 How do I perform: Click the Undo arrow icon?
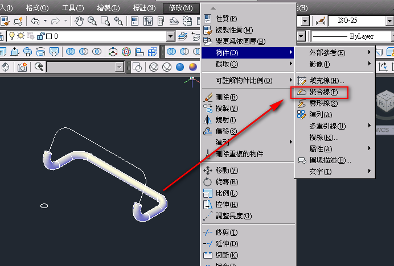pos(35,21)
